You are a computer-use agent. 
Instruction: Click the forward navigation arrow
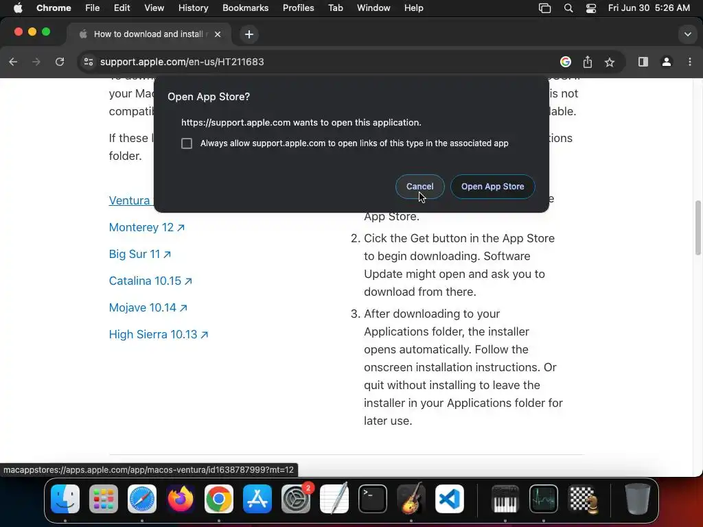[36, 62]
